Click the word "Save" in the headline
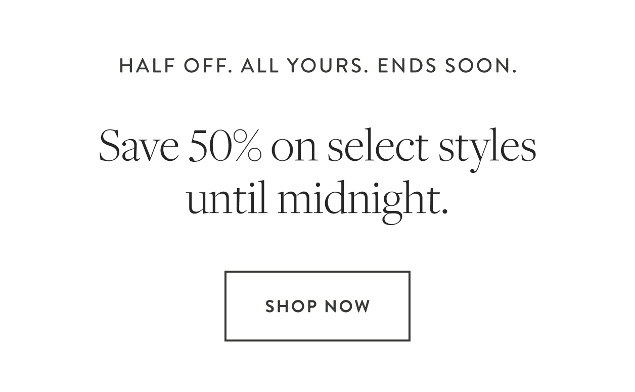635x392 pixels. click(x=140, y=147)
